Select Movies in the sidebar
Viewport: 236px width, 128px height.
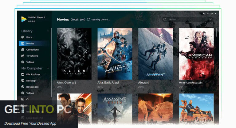[x=34, y=43]
